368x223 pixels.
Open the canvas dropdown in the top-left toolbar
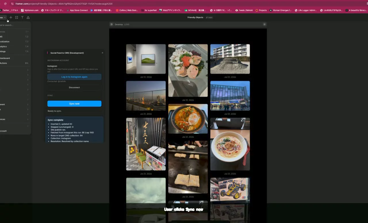coord(3,18)
